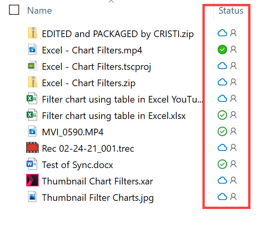The image size is (263, 232).
Task: Click shared person icon for Thumbnail Chart Filters.xar
Action: tap(233, 180)
